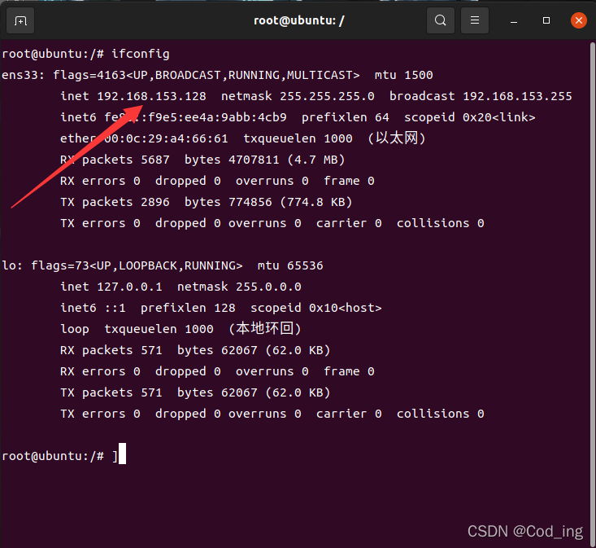Close the terminal window
596x548 pixels.
pos(578,20)
